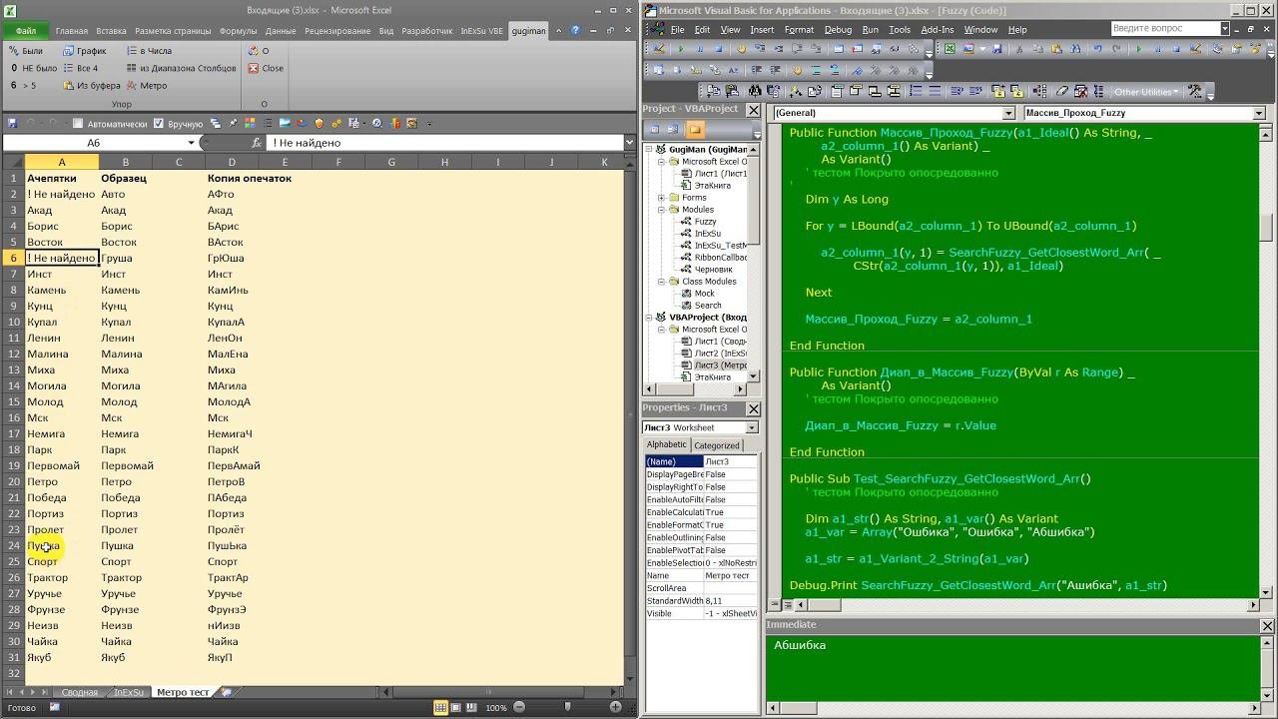The image size is (1278, 719).
Task: Click the zoom slider in Excel status bar
Action: (x=565, y=708)
